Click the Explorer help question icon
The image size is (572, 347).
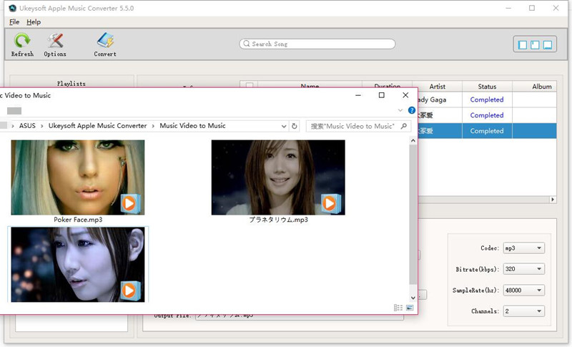[412, 110]
